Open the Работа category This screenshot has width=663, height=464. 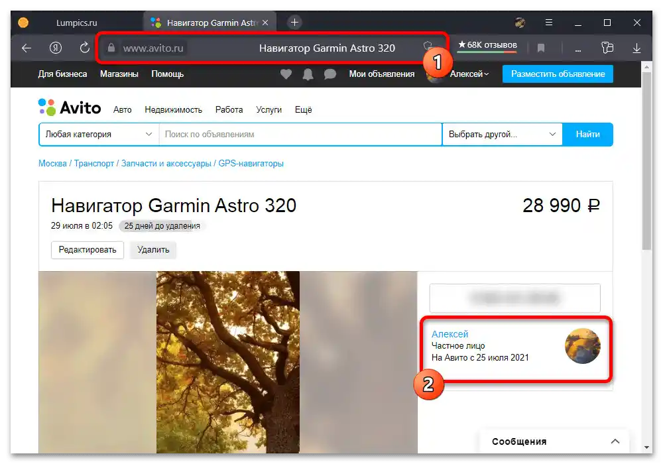(x=229, y=110)
